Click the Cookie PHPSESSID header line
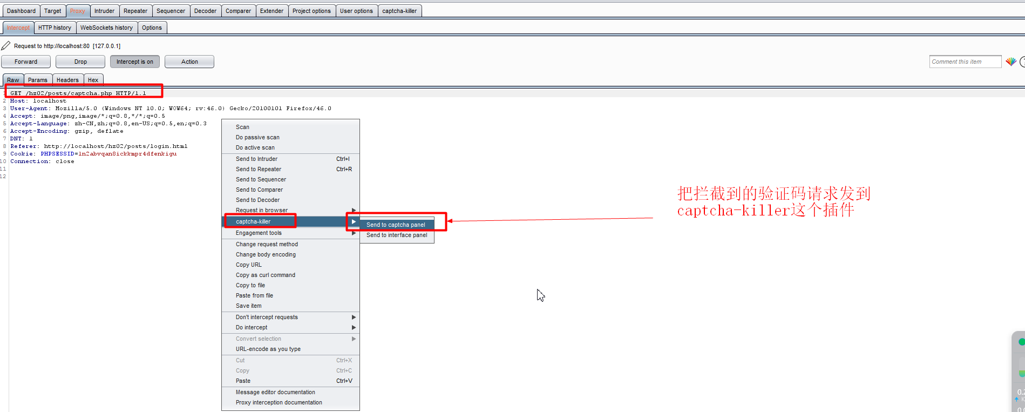1025x412 pixels. click(x=93, y=154)
